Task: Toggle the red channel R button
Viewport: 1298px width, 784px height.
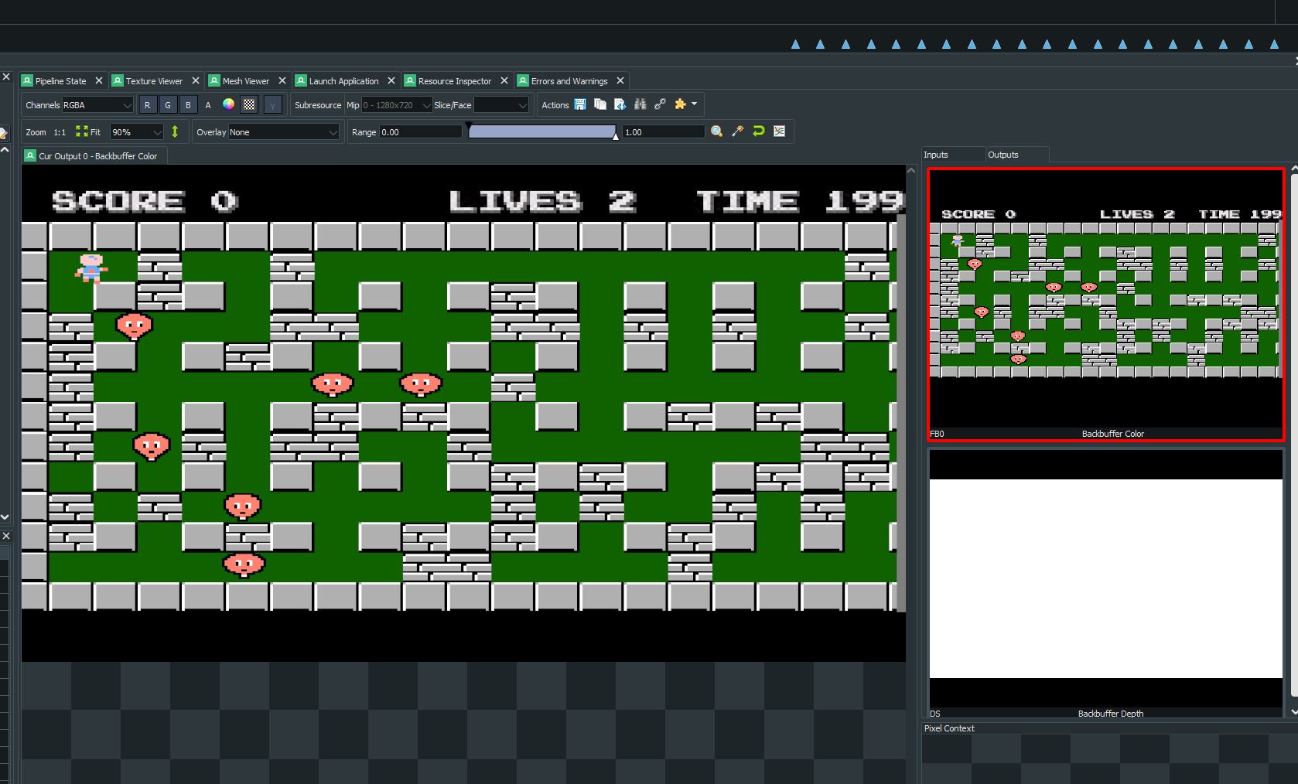Action: [x=147, y=105]
